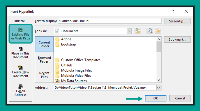Select Create New Document link type
The height and width of the screenshot is (111, 200).
(20, 72)
